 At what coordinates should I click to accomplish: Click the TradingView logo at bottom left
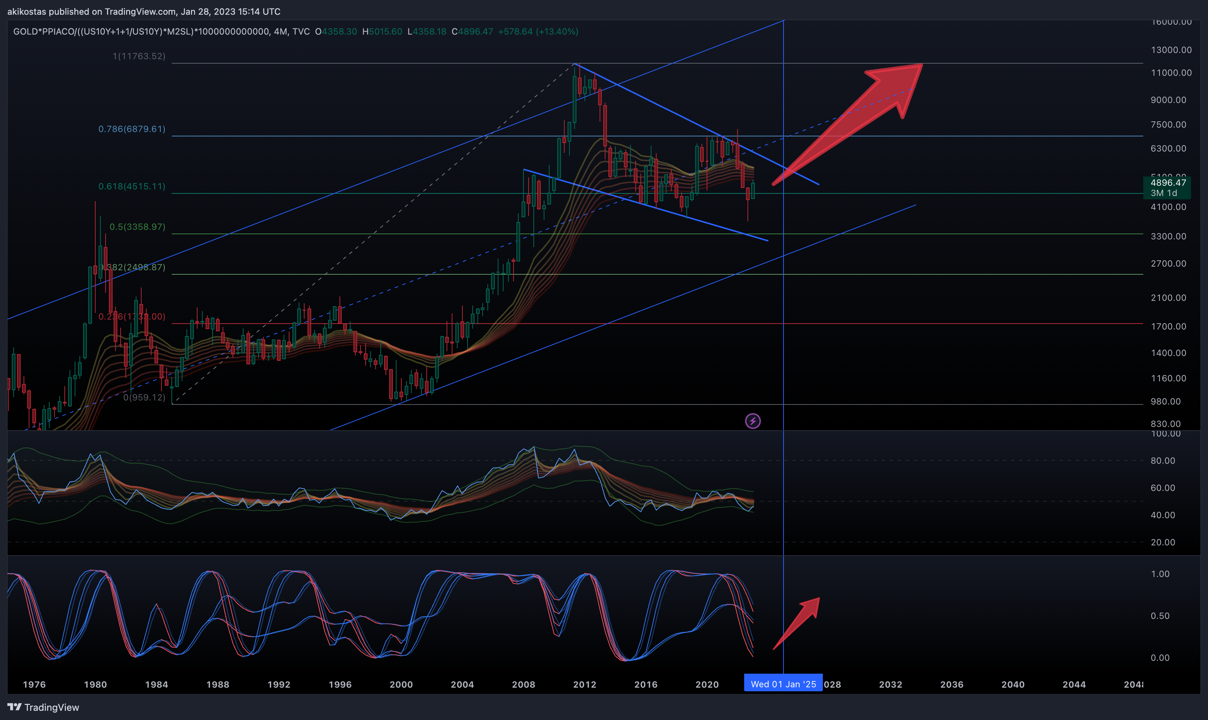(43, 707)
